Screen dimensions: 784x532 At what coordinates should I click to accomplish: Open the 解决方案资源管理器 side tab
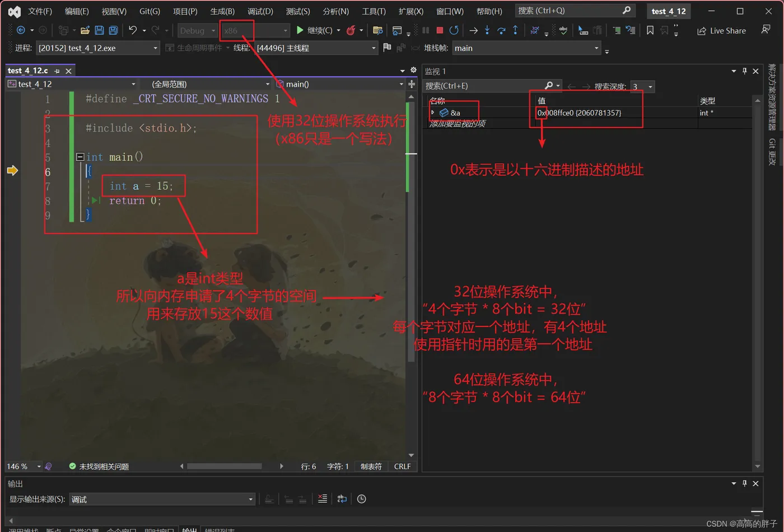point(772,97)
